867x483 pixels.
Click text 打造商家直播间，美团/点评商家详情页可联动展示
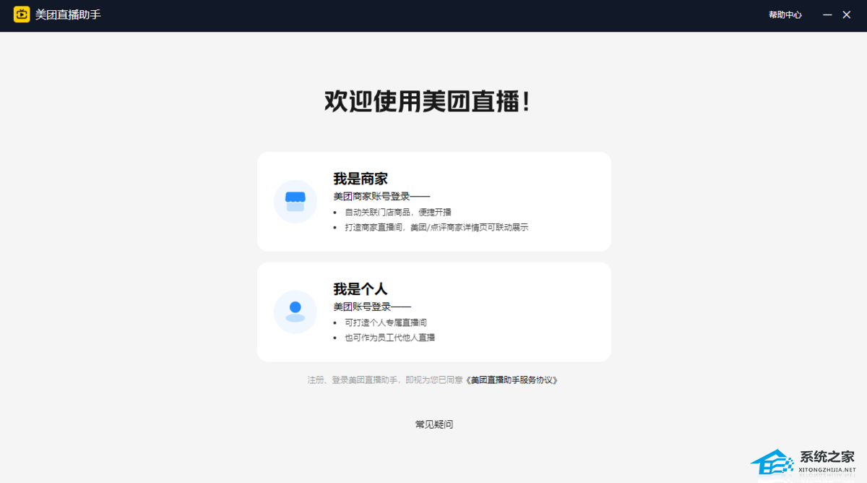[436, 227]
